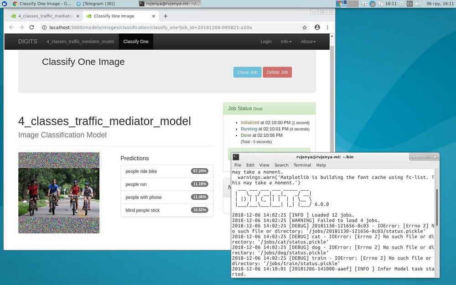Viewport: 456px width, 285px height.
Task: Select the people with phone prediction
Action: (x=167, y=197)
